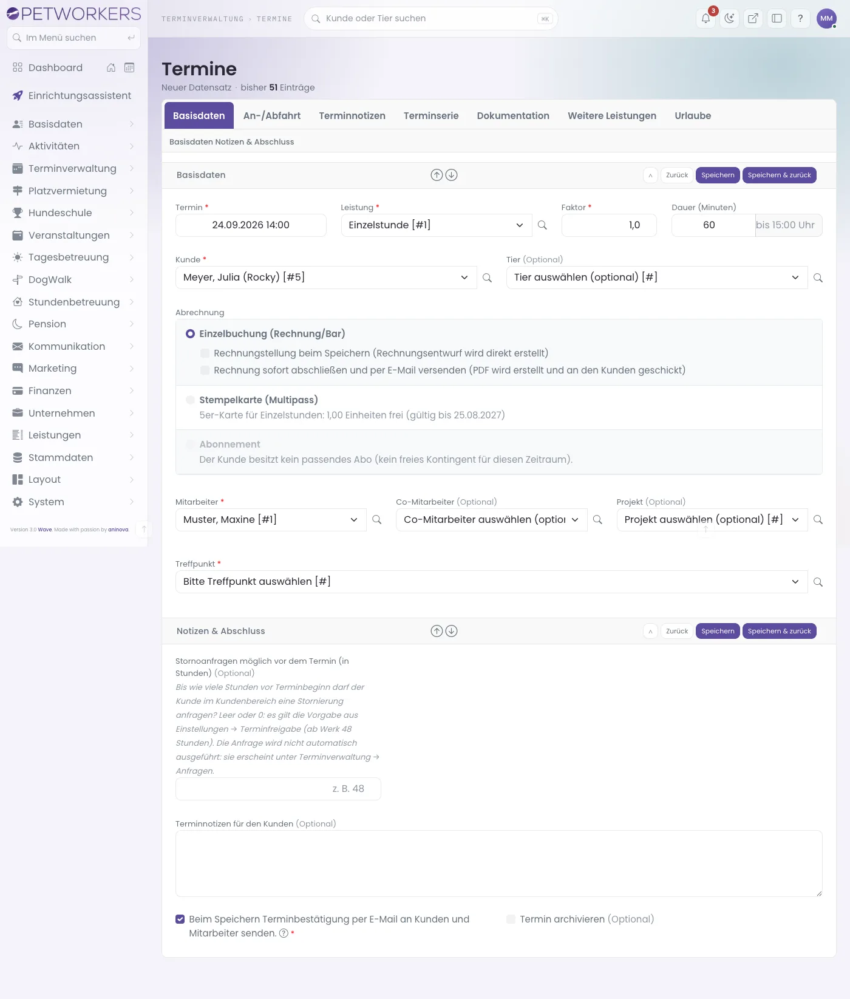The height and width of the screenshot is (999, 850).
Task: Open Kunde dropdown Meyer, Julia
Action: click(326, 278)
